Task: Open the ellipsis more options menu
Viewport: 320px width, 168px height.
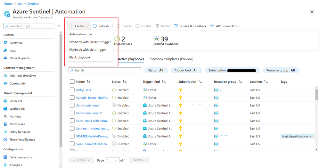Action: click(x=93, y=12)
